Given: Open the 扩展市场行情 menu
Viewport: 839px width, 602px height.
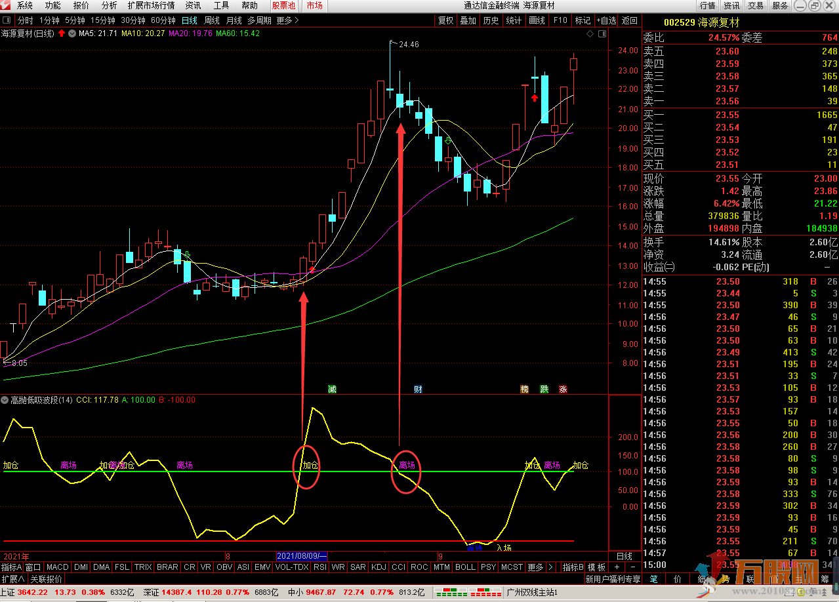Looking at the screenshot, I should pyautogui.click(x=152, y=5).
